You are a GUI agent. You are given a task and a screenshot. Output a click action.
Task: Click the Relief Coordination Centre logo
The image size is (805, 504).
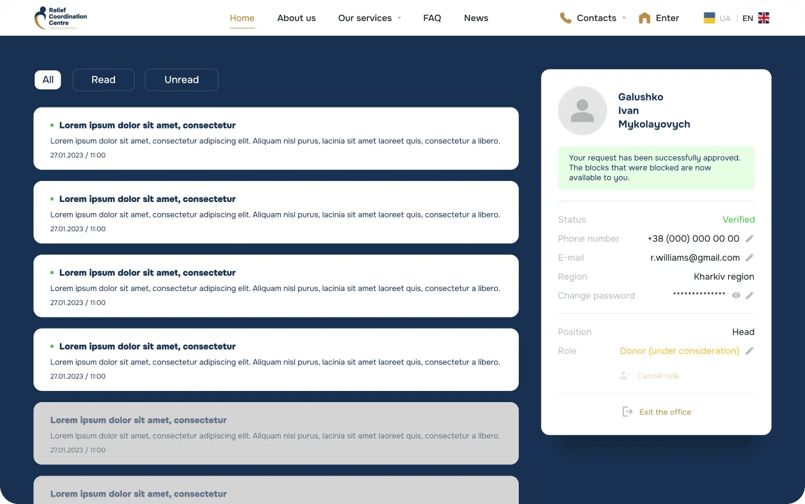(61, 18)
